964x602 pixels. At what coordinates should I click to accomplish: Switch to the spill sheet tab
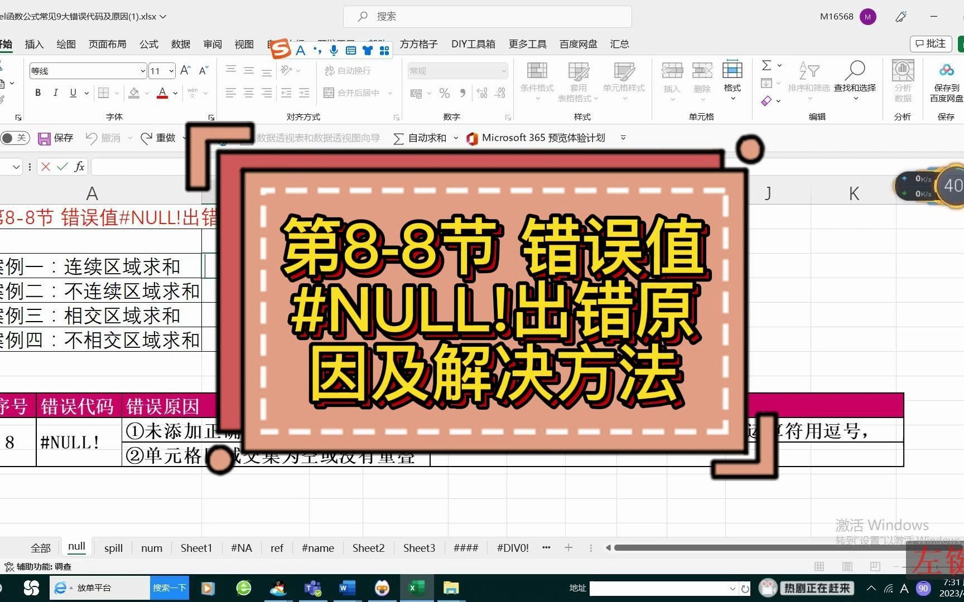[x=113, y=548]
